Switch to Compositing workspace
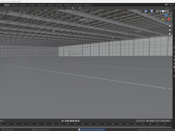Screen dimensions: 175x131 pos(77,5)
